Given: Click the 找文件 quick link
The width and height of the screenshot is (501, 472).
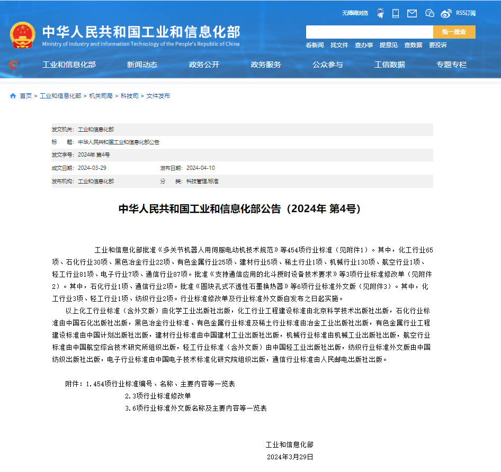Looking at the screenshot, I should (x=339, y=45).
